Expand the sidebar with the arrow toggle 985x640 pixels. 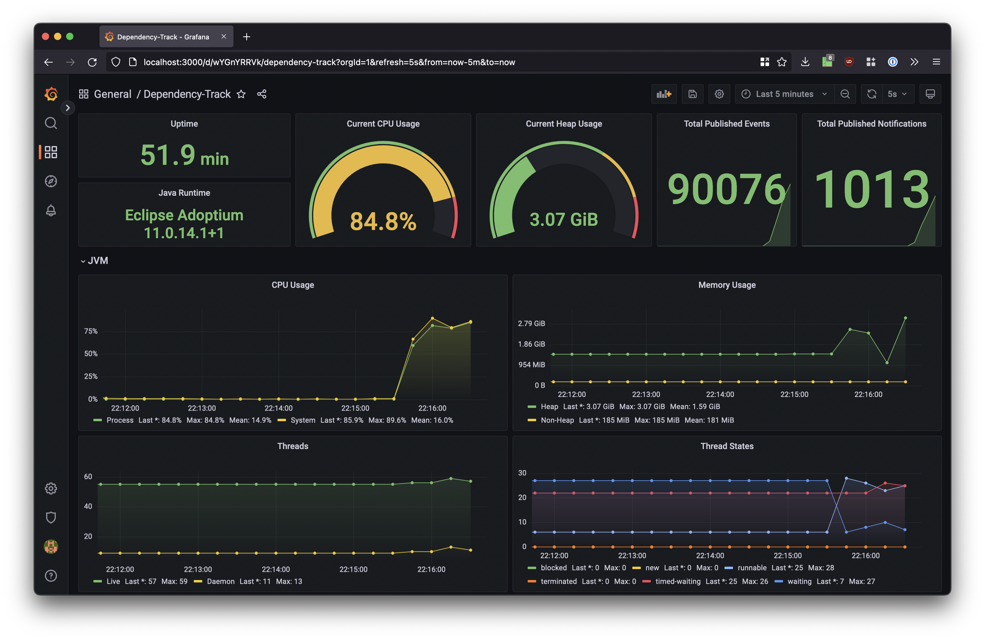tap(68, 108)
